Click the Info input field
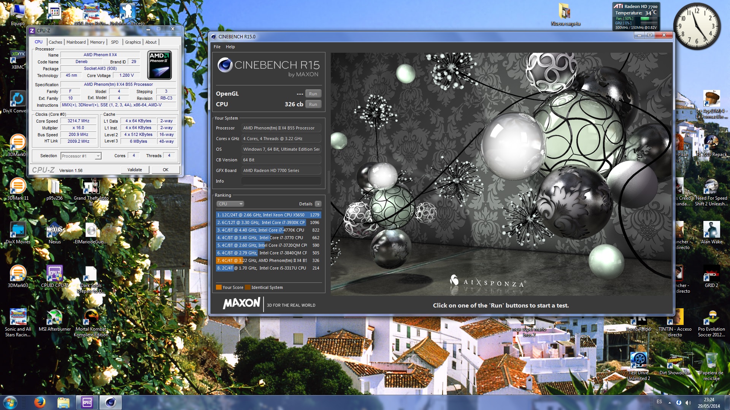The image size is (730, 410). pos(281,181)
